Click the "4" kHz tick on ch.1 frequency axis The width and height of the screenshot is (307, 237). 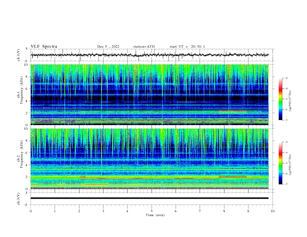click(x=28, y=101)
